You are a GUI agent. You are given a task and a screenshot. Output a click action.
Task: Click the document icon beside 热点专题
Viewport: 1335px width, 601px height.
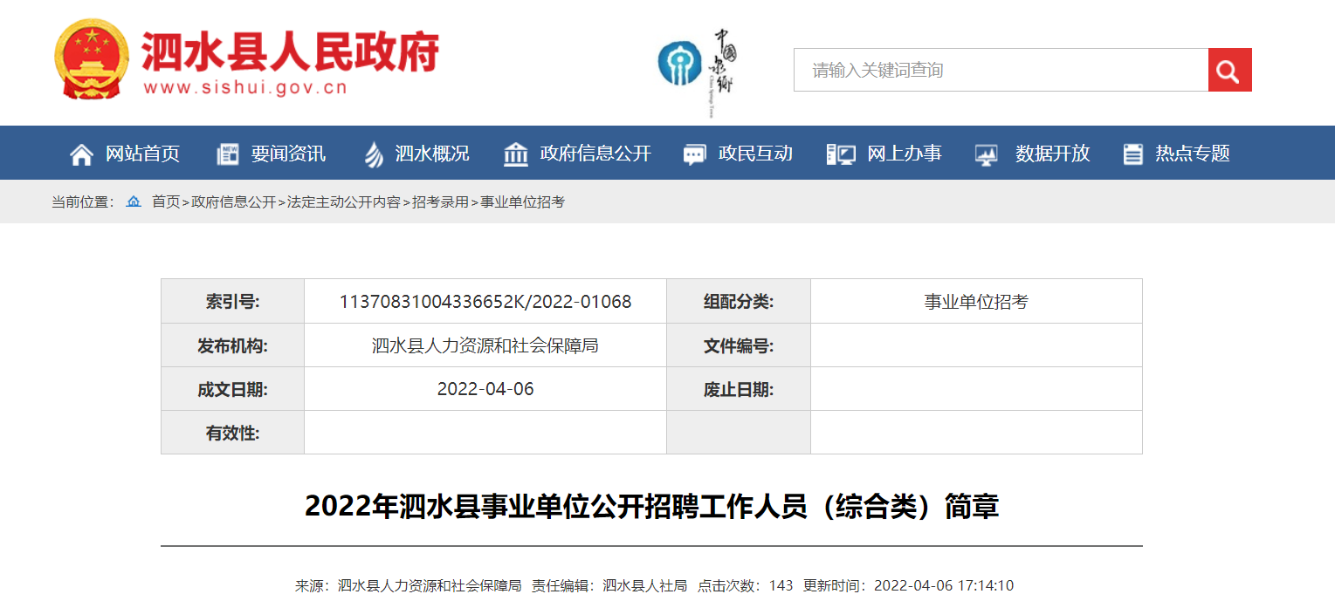(1132, 154)
